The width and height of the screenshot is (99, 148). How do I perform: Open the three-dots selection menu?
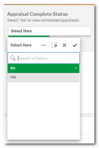44,45
